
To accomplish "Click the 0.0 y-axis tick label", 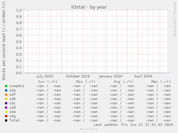I will (x=19, y=73).
